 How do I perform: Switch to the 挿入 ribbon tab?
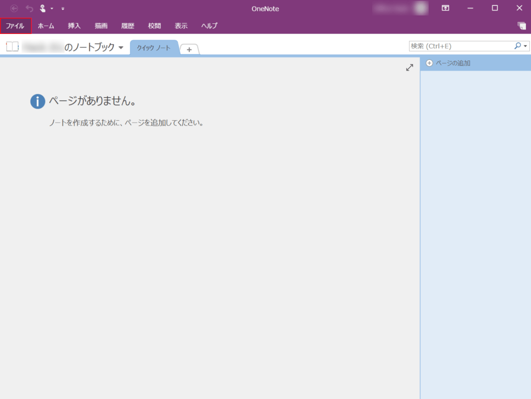74,26
